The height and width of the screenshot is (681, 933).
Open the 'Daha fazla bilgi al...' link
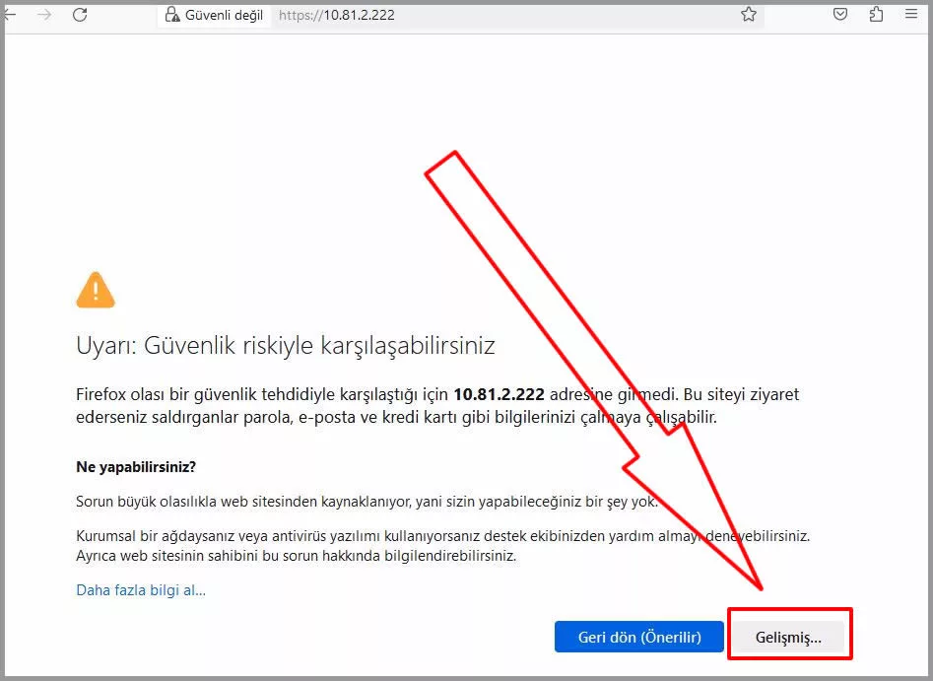click(x=141, y=590)
